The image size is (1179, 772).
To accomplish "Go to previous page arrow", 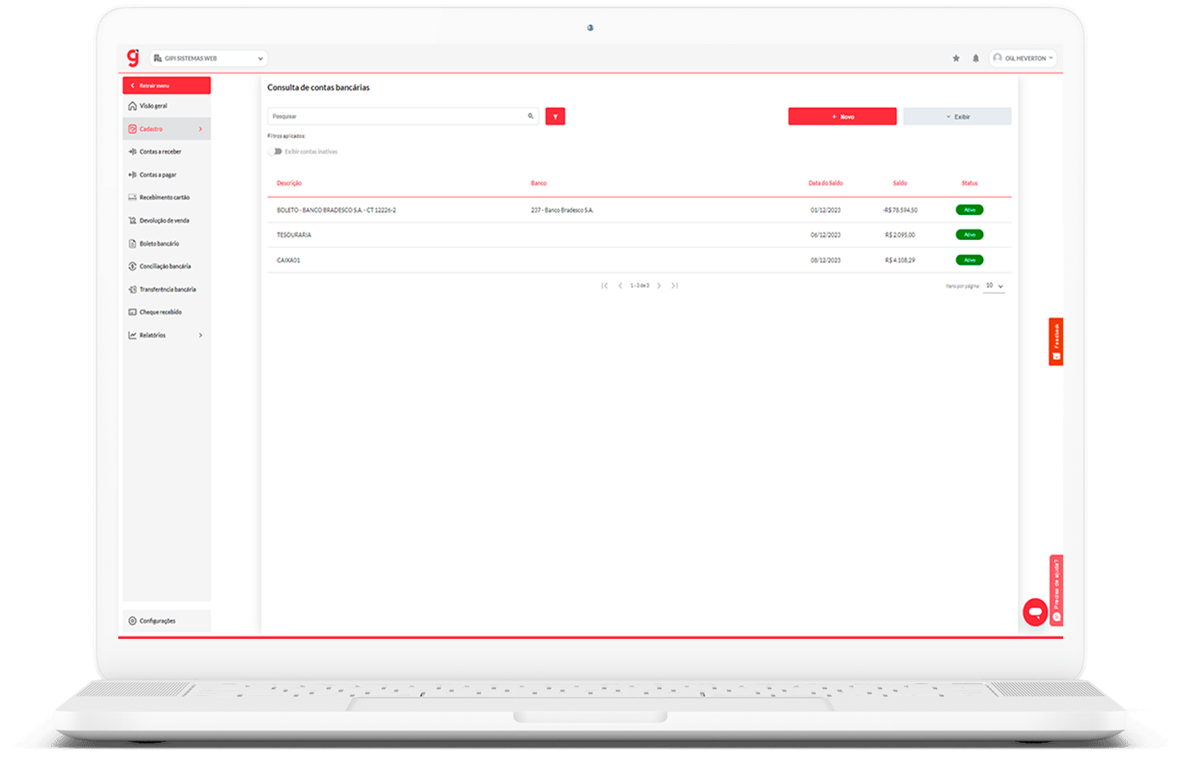I will [x=620, y=285].
